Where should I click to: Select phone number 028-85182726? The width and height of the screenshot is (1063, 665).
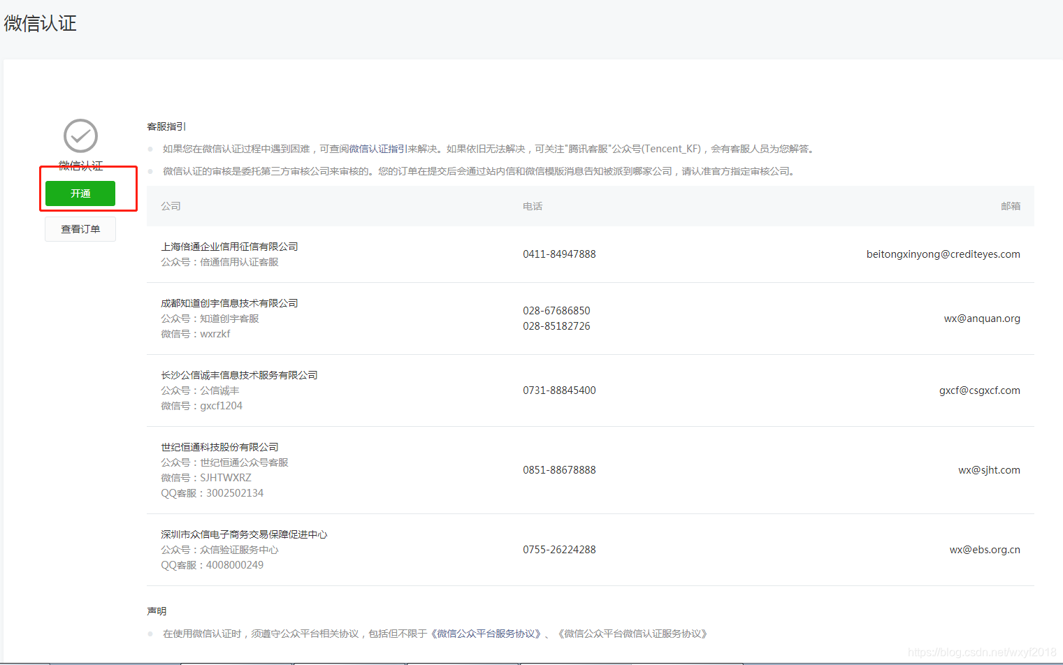(x=556, y=326)
